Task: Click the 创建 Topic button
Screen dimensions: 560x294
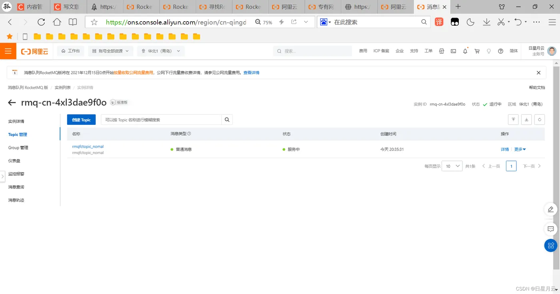Action: point(81,120)
